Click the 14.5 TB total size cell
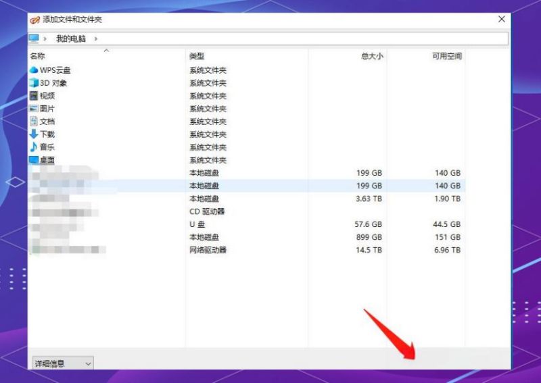Viewport: 541px width, 383px height. 369,250
